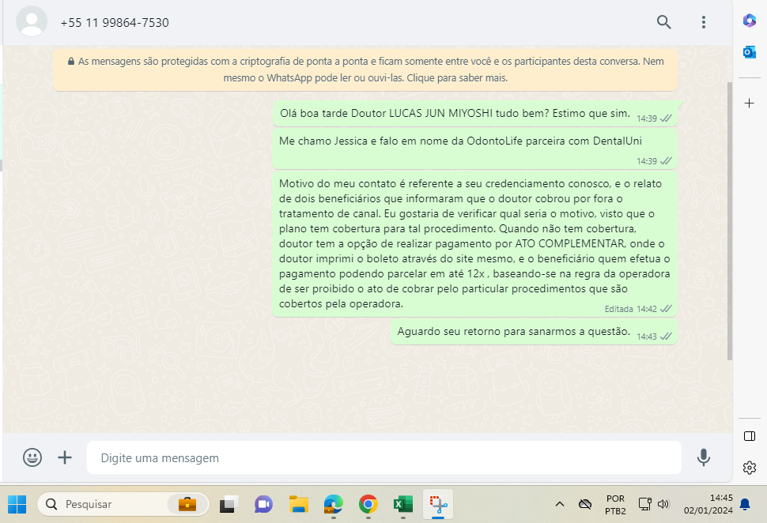The image size is (767, 523).
Task: Open the volume speaker tray icon
Action: [x=663, y=504]
